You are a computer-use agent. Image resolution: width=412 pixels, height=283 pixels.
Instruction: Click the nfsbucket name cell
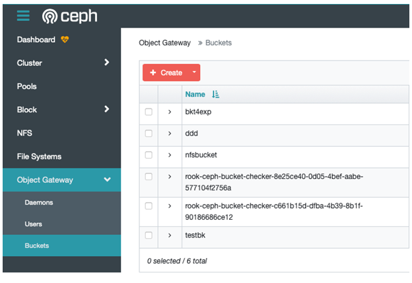[201, 155]
